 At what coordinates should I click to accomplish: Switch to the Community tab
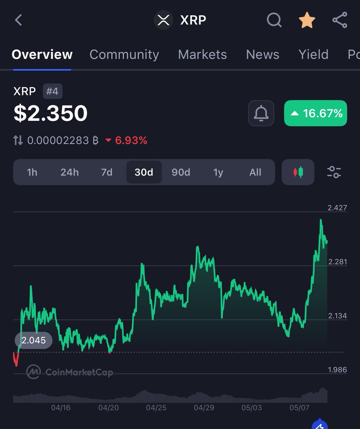(124, 54)
